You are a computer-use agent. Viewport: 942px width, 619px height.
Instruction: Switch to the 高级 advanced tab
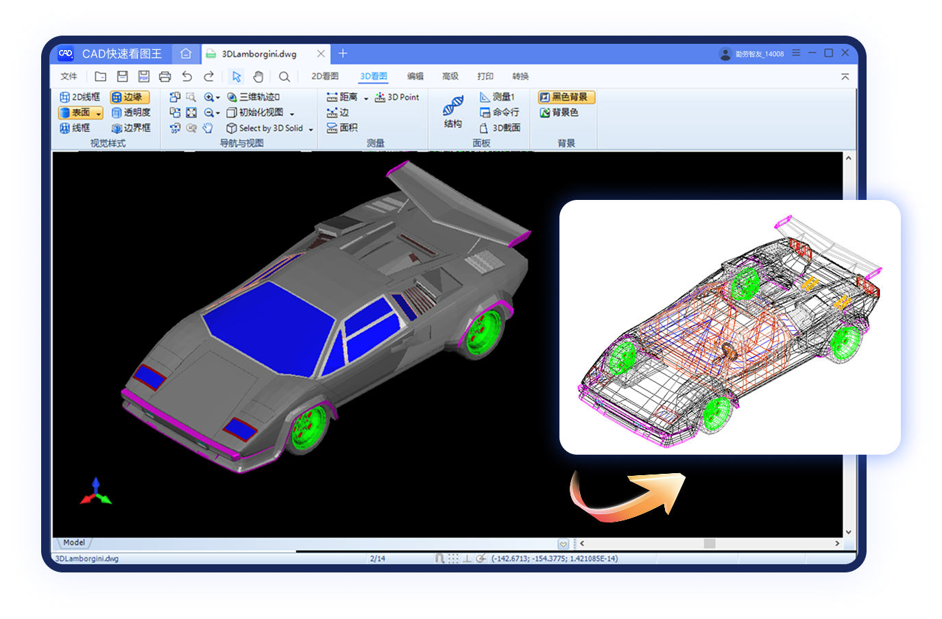click(x=450, y=76)
